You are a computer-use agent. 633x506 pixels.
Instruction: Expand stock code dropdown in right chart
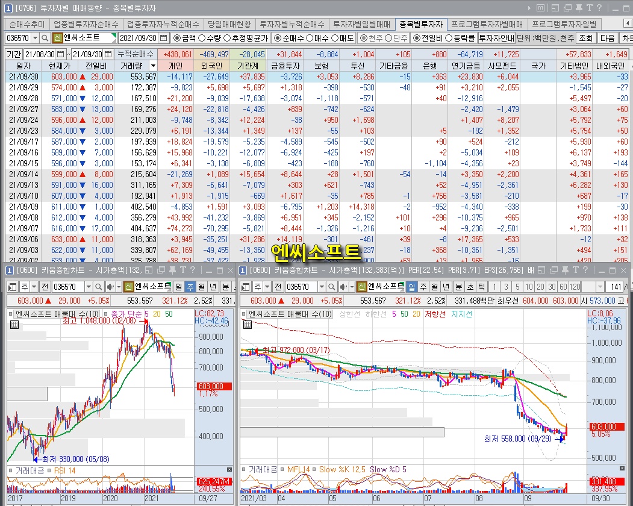coord(322,287)
